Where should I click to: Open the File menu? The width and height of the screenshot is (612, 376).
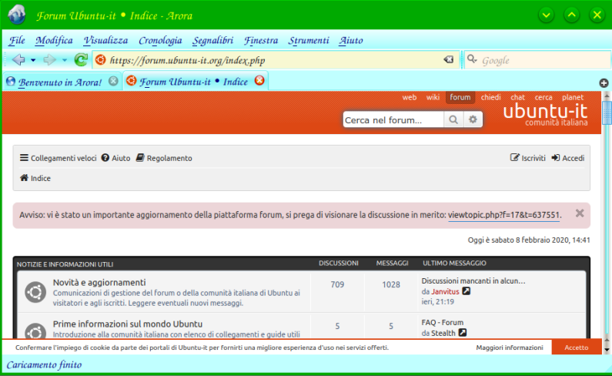click(x=17, y=40)
